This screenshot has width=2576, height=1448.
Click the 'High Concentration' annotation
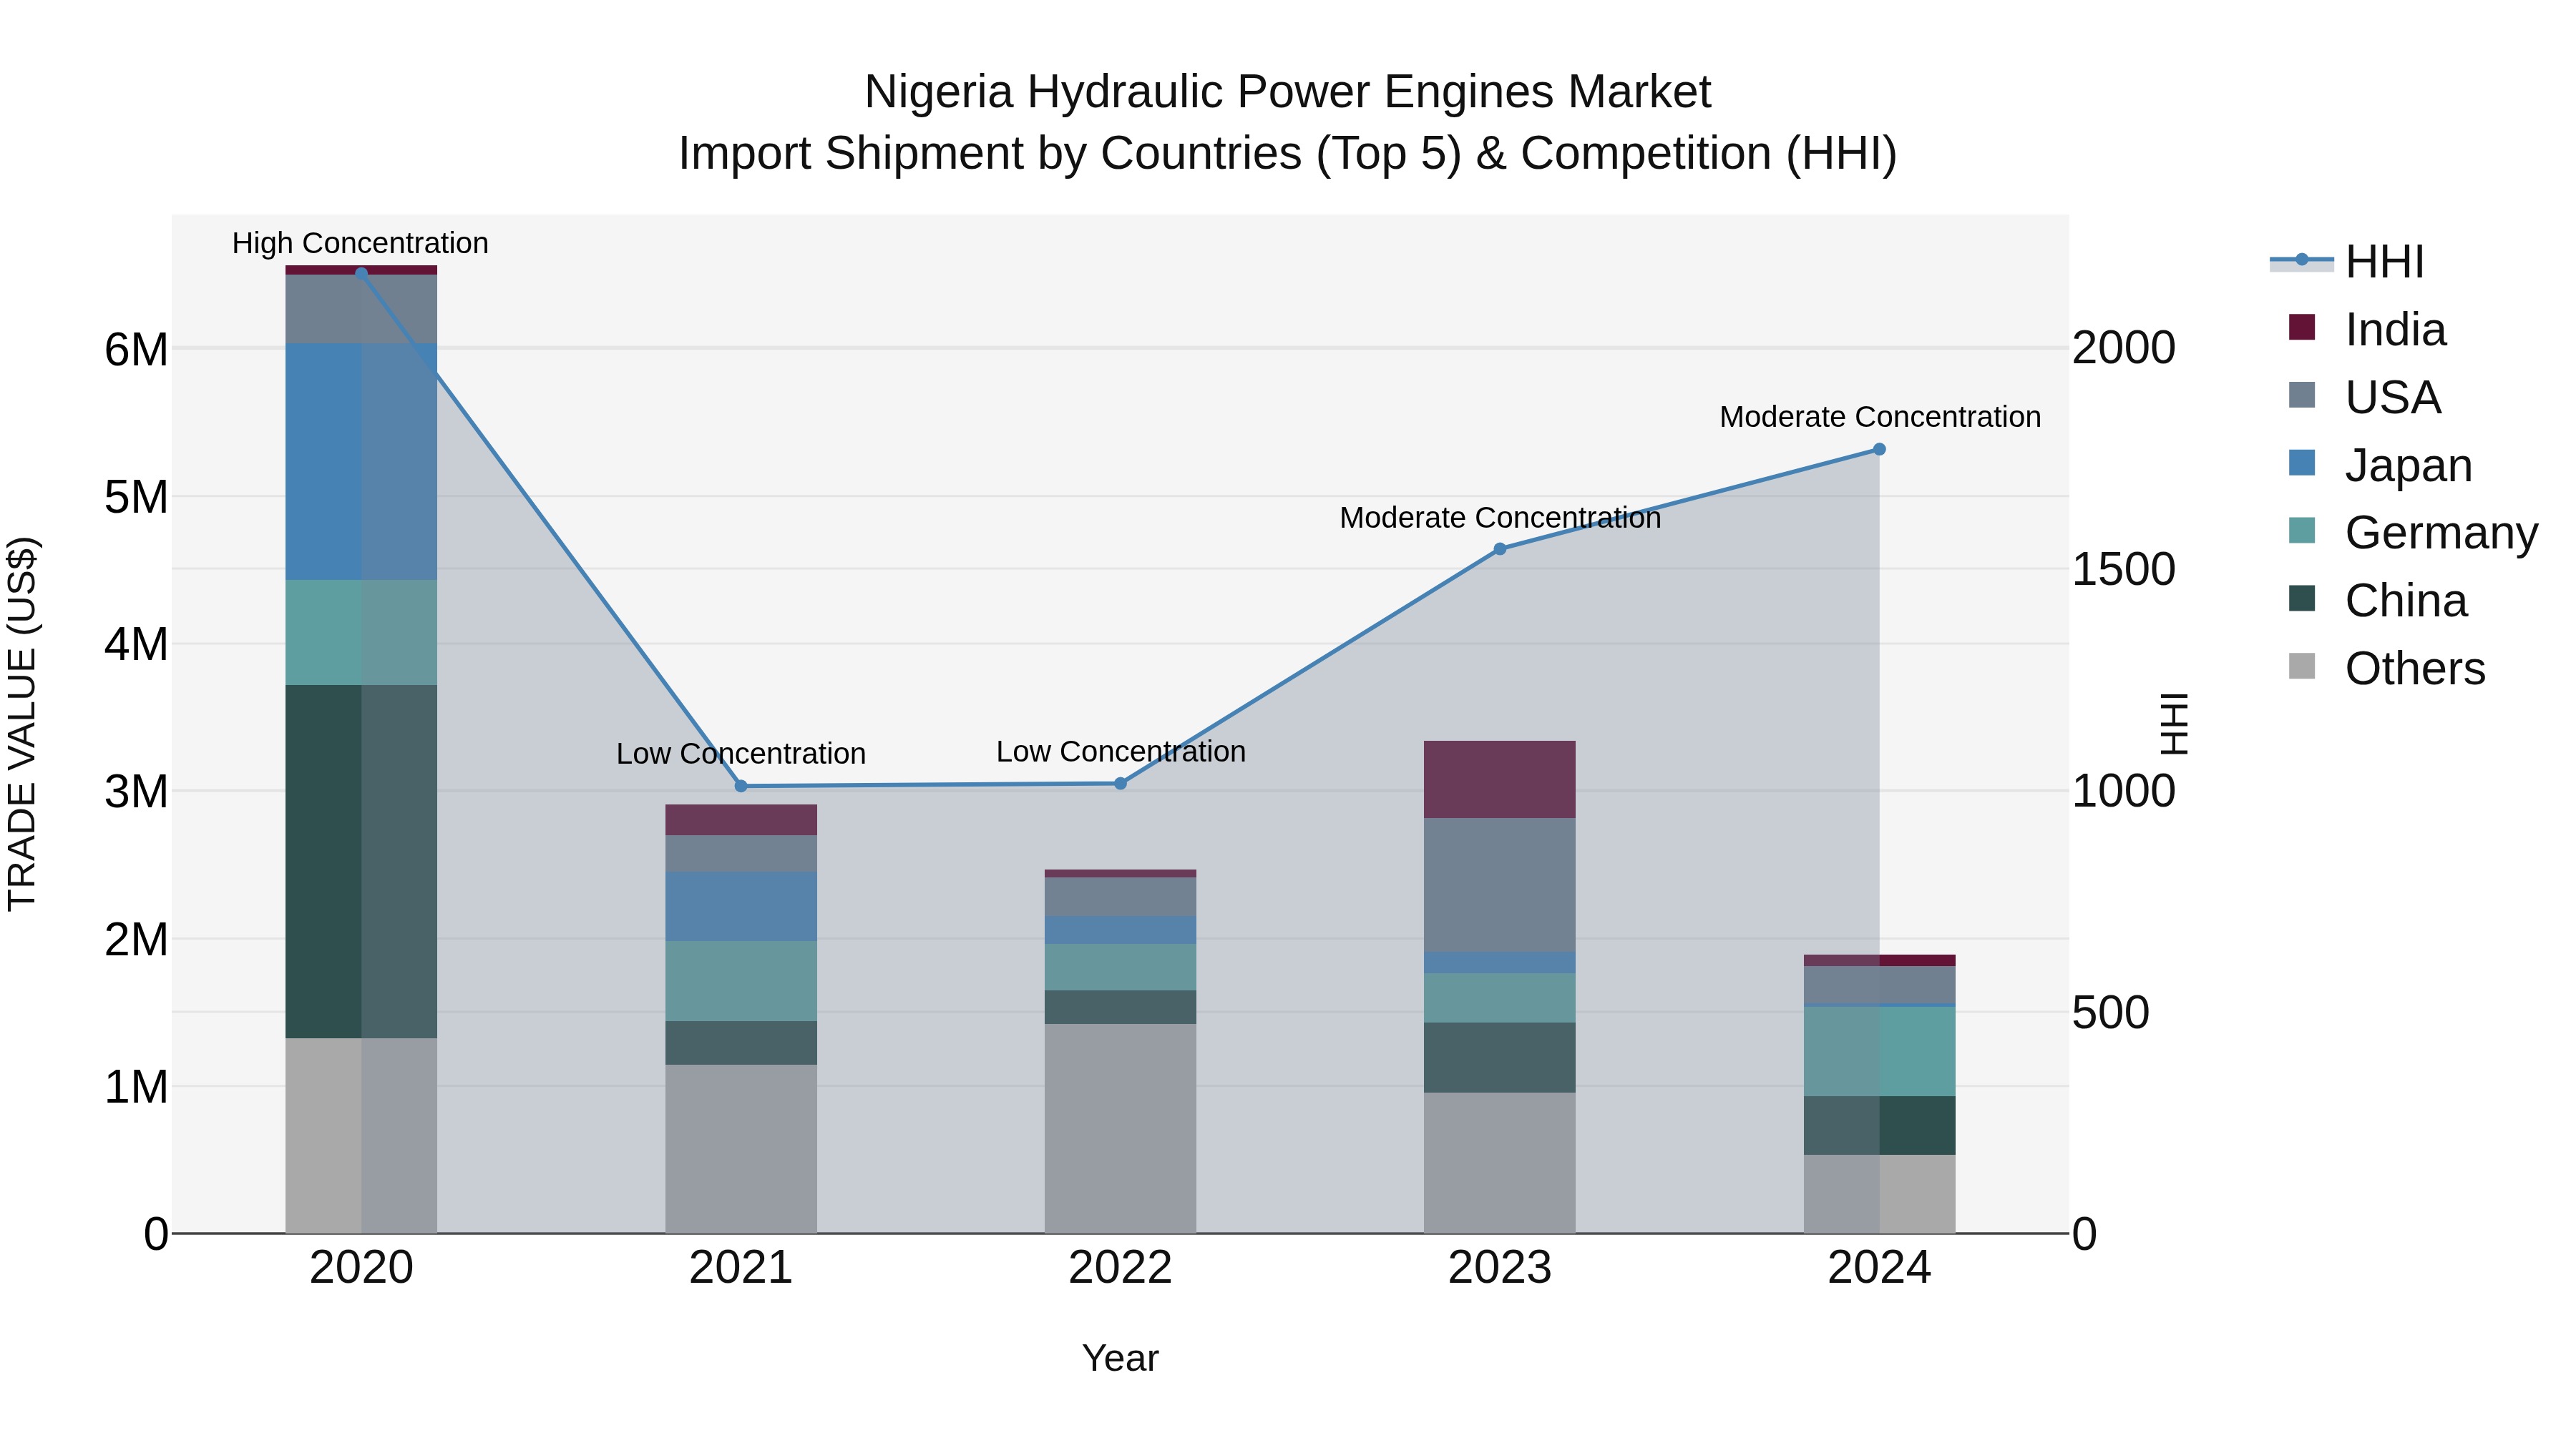tap(360, 244)
